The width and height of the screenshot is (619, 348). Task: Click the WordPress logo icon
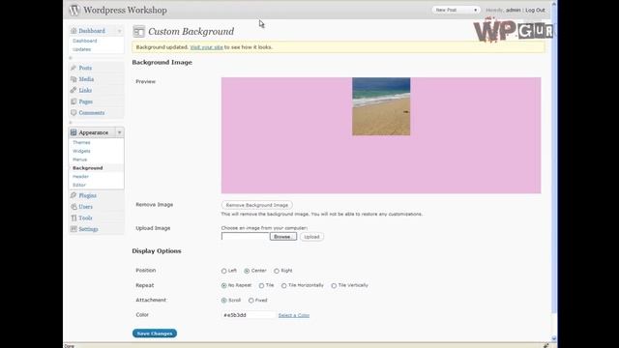(74, 11)
